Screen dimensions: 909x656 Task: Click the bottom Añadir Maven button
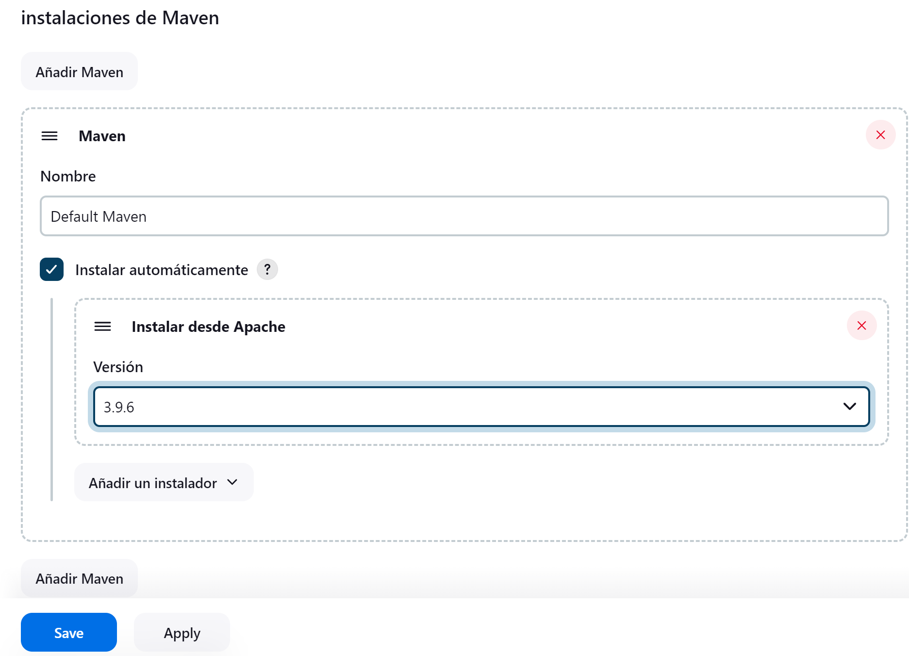tap(79, 578)
